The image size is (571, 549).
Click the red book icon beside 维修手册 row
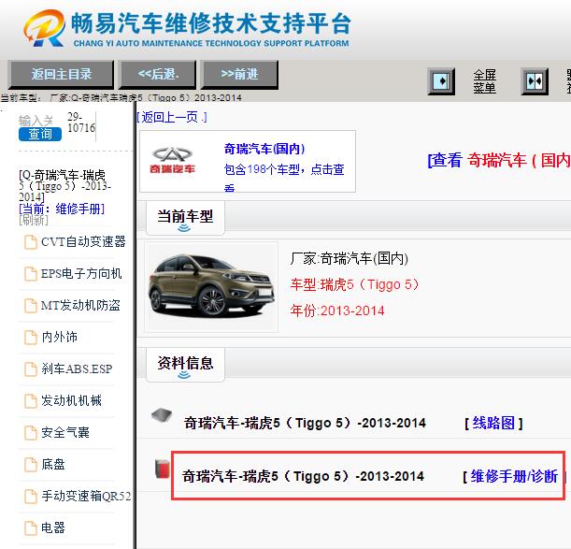tap(163, 469)
